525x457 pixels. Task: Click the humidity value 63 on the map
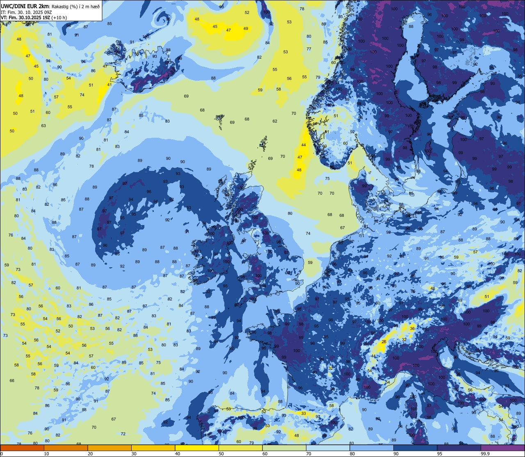[x=43, y=125]
